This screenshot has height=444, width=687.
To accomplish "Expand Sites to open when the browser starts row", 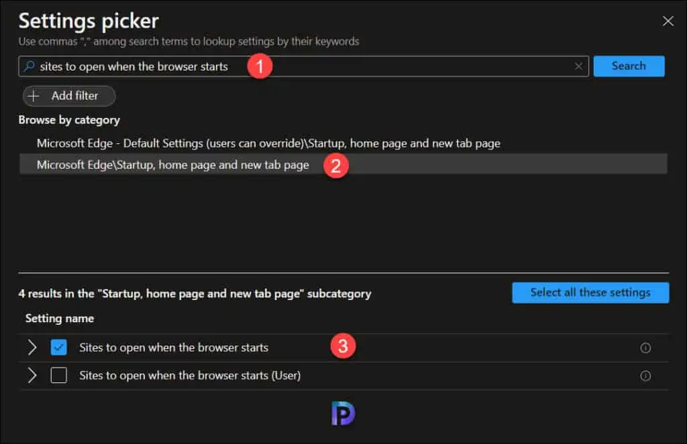I will [32, 348].
